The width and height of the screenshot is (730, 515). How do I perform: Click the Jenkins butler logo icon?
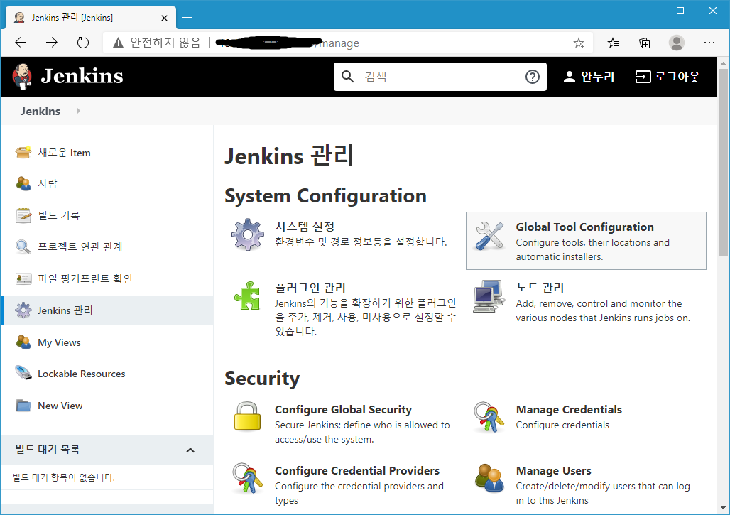point(22,77)
